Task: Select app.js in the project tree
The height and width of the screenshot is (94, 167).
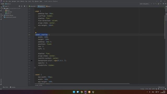Action: 8,10
